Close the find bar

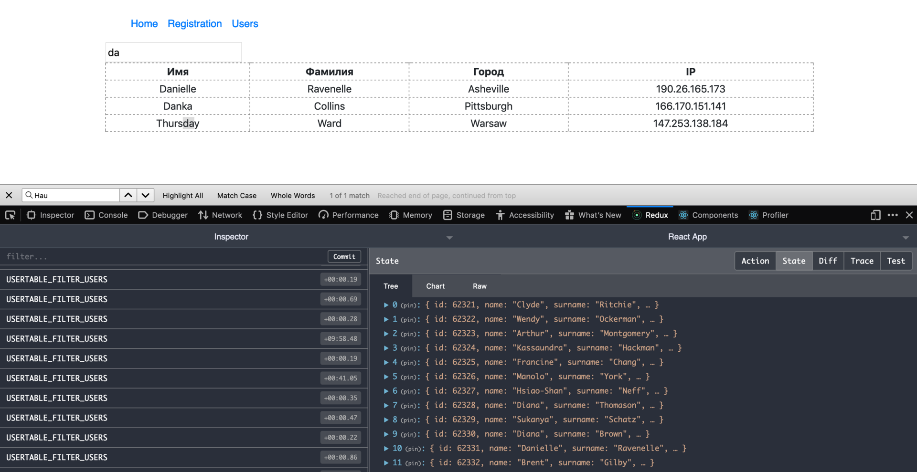(x=9, y=195)
